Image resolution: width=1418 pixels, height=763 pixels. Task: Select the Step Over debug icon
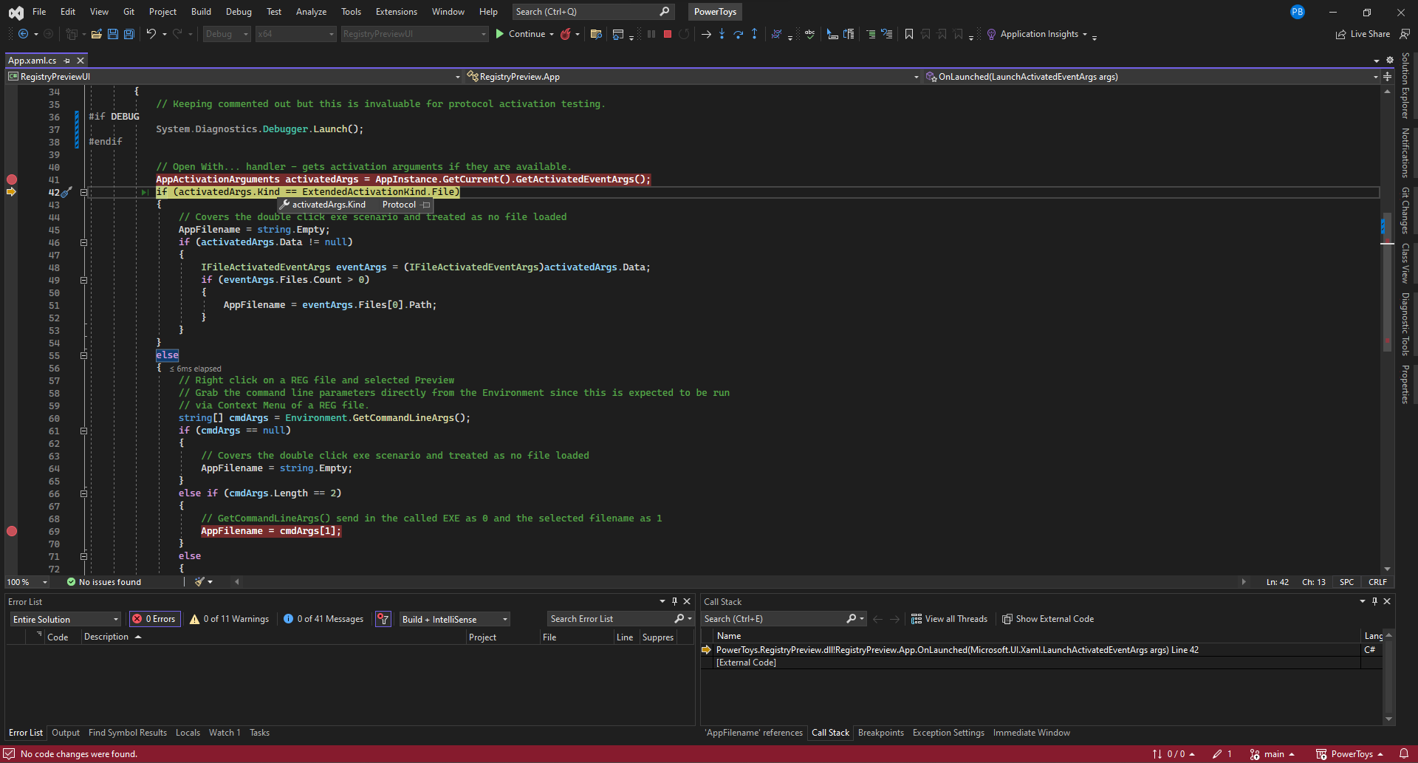[738, 34]
